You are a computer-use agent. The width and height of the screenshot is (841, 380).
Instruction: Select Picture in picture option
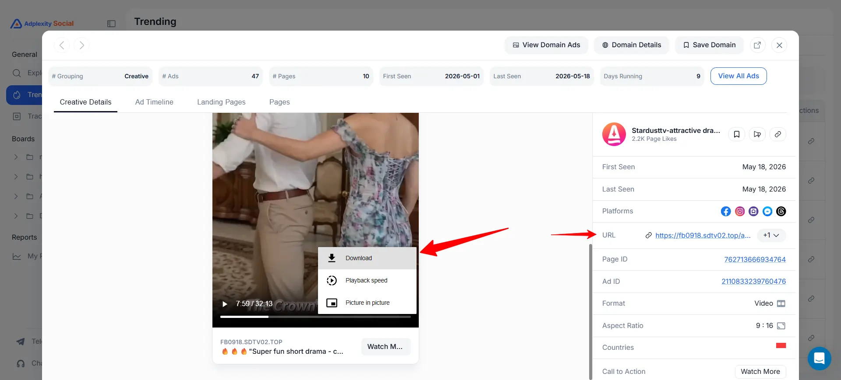click(367, 303)
